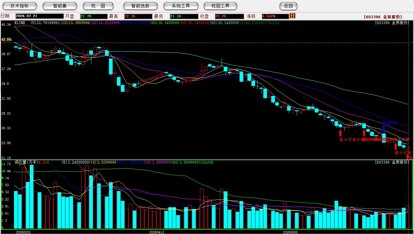This screenshot has width=414, height=234.
Task: Click the KLINE indicator label
Action: coord(20,23)
